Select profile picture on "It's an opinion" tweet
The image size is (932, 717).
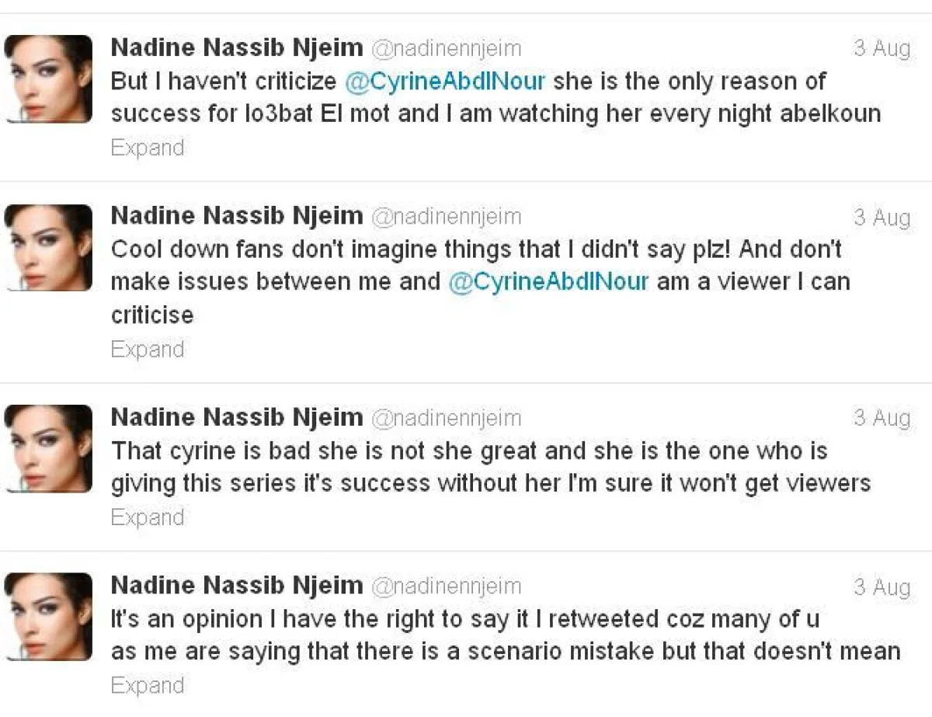[48, 617]
